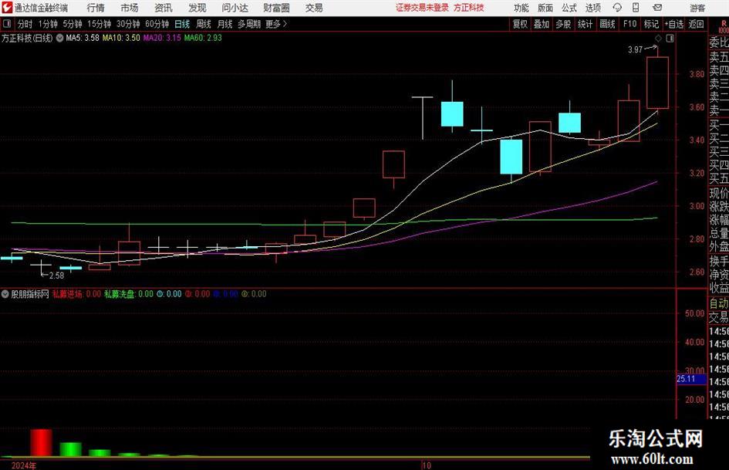Switch to 5分钟 period

click(73, 24)
